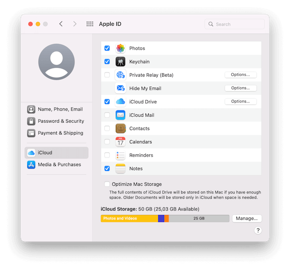290x269 pixels.
Task: Open Options for Private Relay
Action: coord(240,75)
